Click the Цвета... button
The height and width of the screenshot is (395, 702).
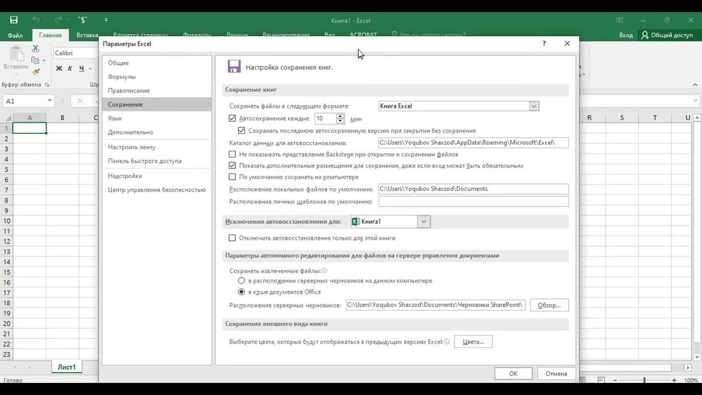[x=473, y=342]
